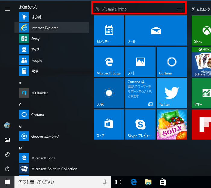Open the Twitter tile

[x=172, y=93]
